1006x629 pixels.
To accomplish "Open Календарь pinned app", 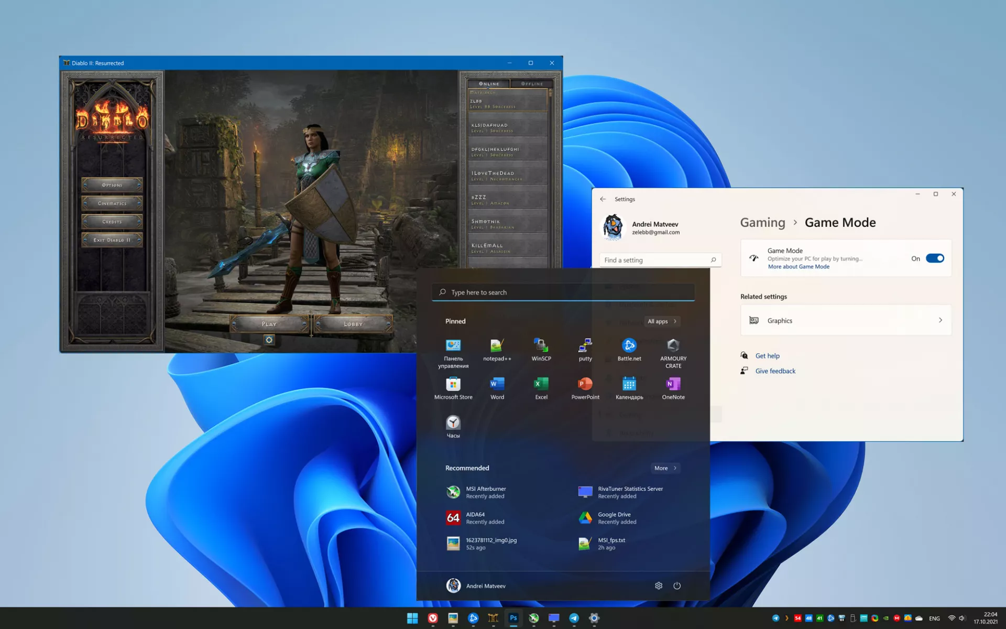I will pos(629,388).
